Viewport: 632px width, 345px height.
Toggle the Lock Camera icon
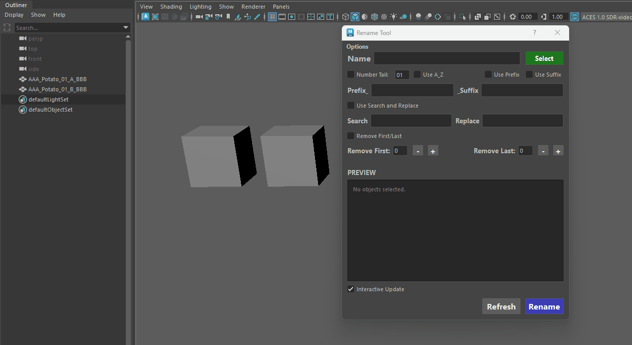[x=209, y=17]
